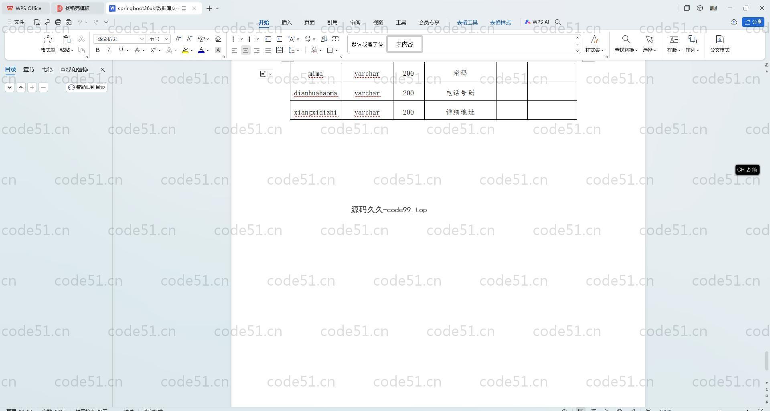Toggle character shading A button
This screenshot has height=411, width=770.
pos(218,50)
